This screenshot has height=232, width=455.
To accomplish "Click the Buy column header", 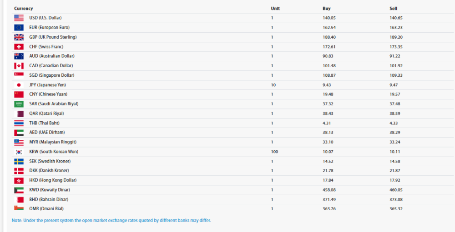I will tap(326, 9).
